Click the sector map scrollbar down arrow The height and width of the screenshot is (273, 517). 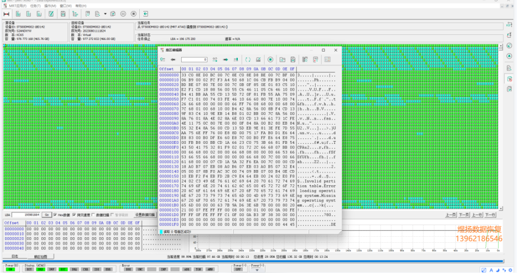click(501, 208)
